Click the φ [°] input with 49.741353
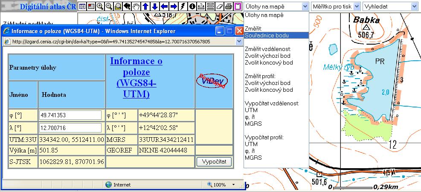 (70, 115)
